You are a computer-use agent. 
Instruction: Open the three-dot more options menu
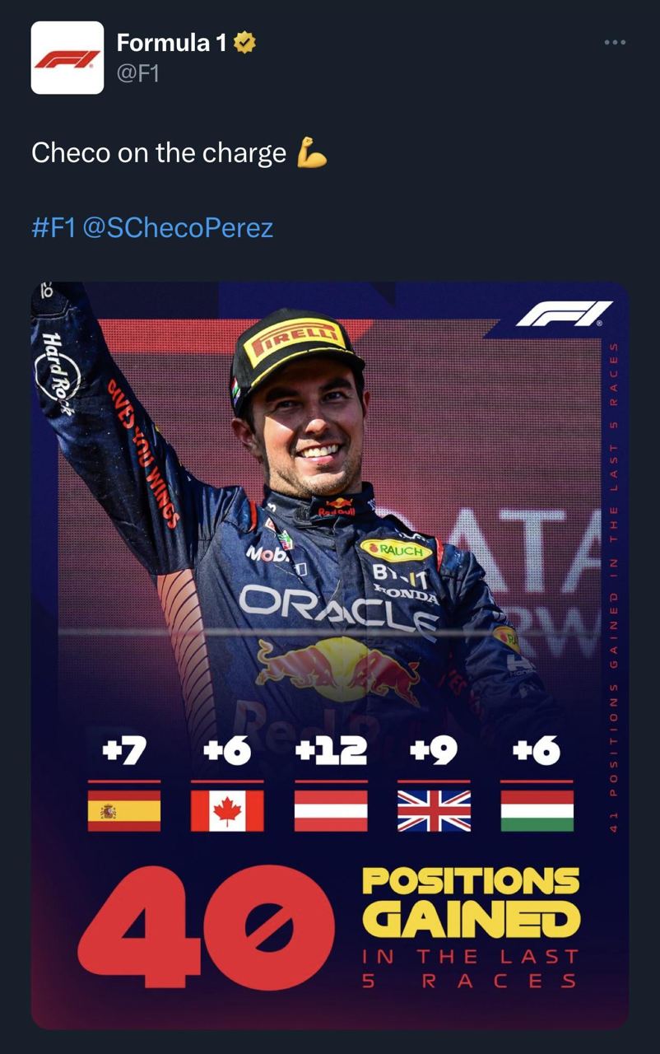tap(614, 43)
